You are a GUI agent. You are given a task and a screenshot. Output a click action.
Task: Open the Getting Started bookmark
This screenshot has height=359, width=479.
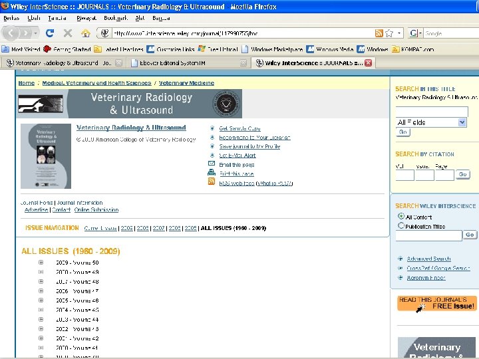pyautogui.click(x=67, y=49)
